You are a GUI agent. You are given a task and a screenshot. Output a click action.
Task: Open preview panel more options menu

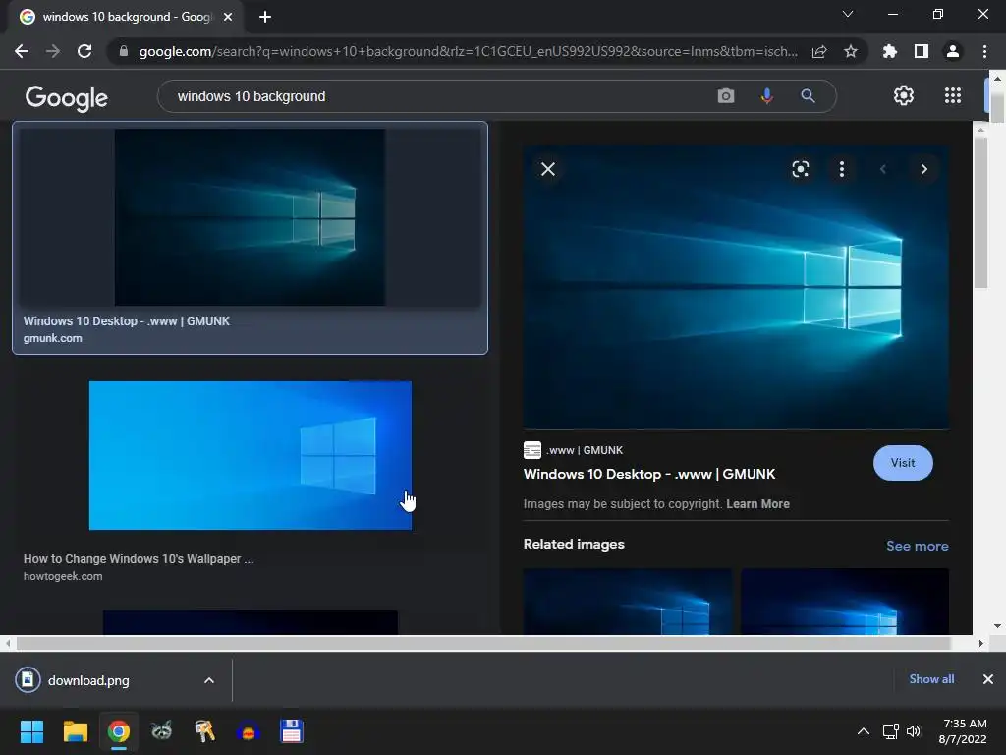[842, 169]
